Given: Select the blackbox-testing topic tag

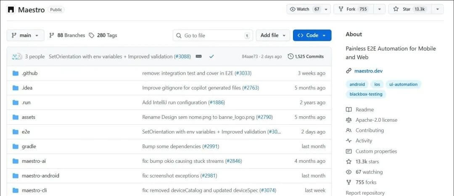Looking at the screenshot, I should point(366,94).
